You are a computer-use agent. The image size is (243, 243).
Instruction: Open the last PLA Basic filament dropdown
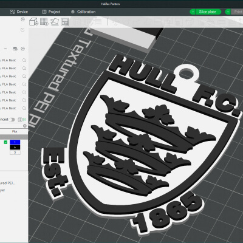point(8,108)
